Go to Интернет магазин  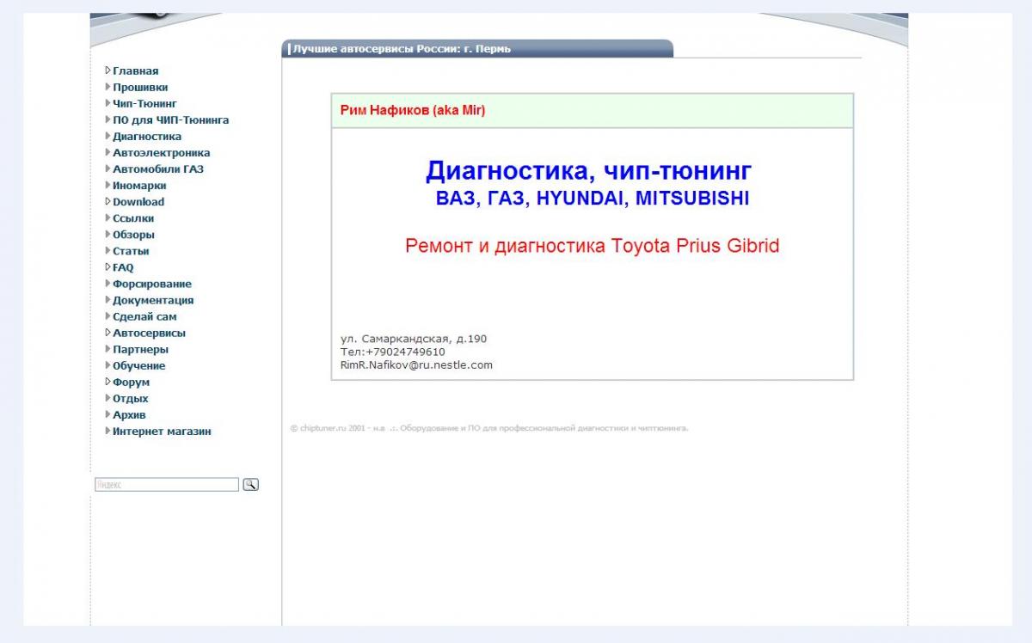pos(162,432)
